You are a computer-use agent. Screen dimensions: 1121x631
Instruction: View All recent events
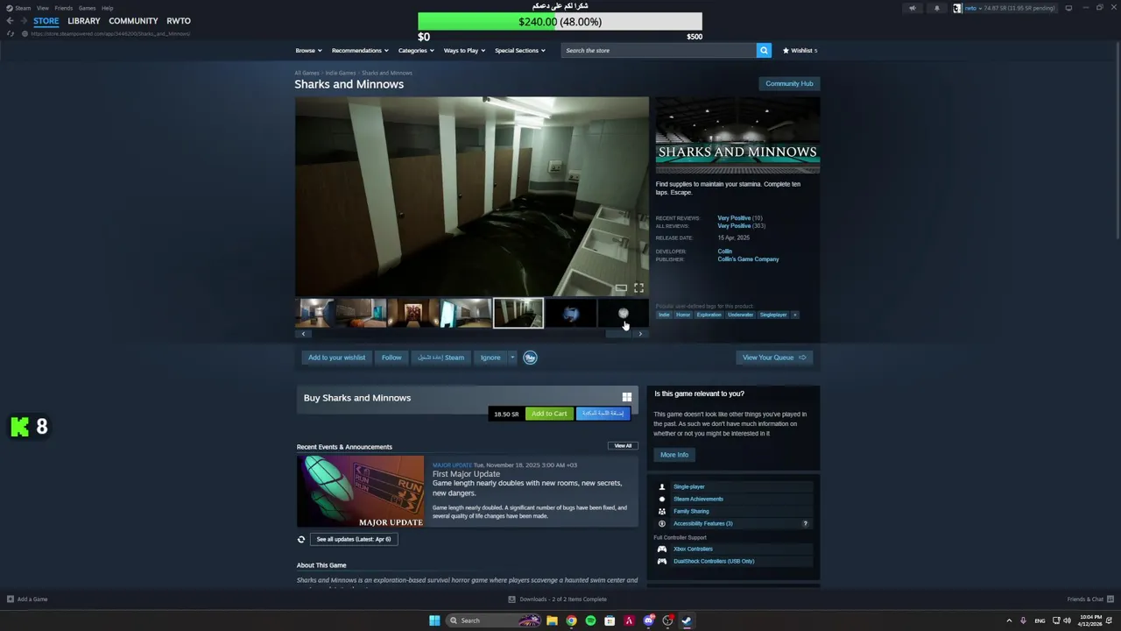tap(623, 446)
